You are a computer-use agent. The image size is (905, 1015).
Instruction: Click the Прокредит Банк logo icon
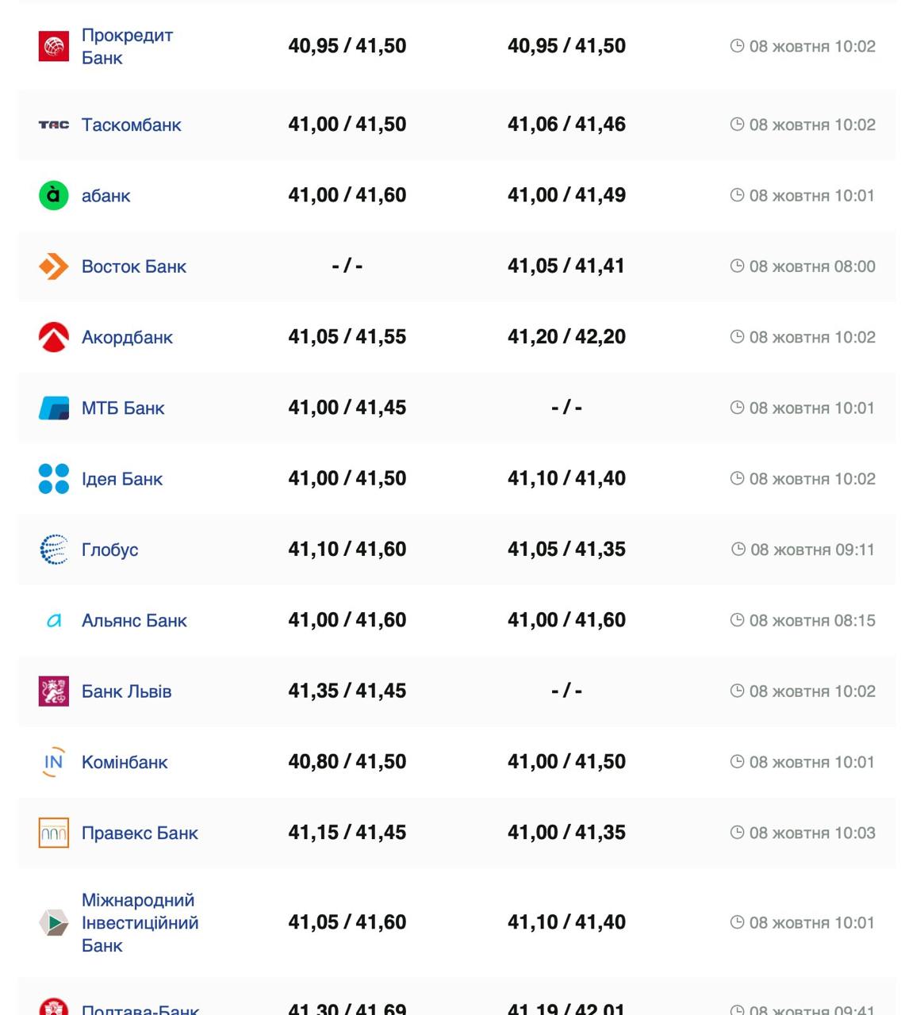click(x=54, y=46)
